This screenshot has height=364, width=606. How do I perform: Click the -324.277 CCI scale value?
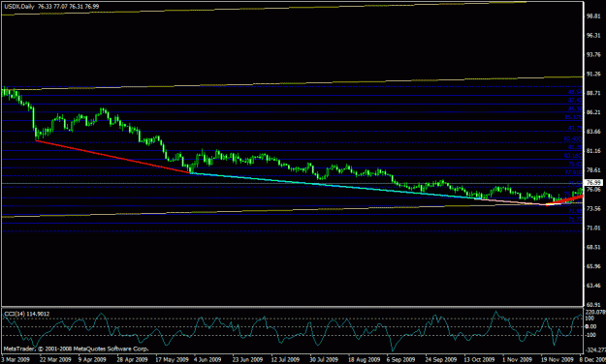595,350
